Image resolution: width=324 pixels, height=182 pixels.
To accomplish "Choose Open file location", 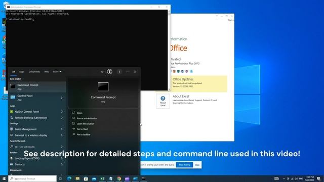I will pos(86,124).
